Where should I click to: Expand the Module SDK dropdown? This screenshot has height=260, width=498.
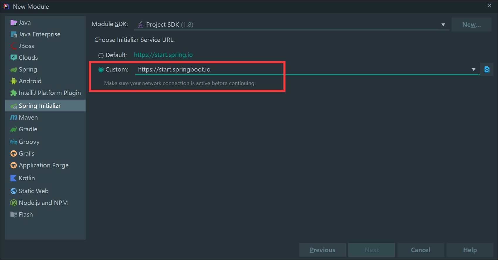[443, 25]
